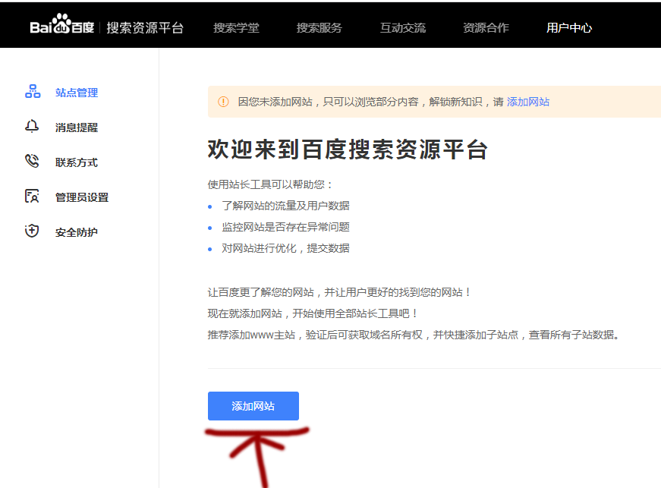Select the 安全防护 sidebar label
The width and height of the screenshot is (661, 488).
[77, 232]
